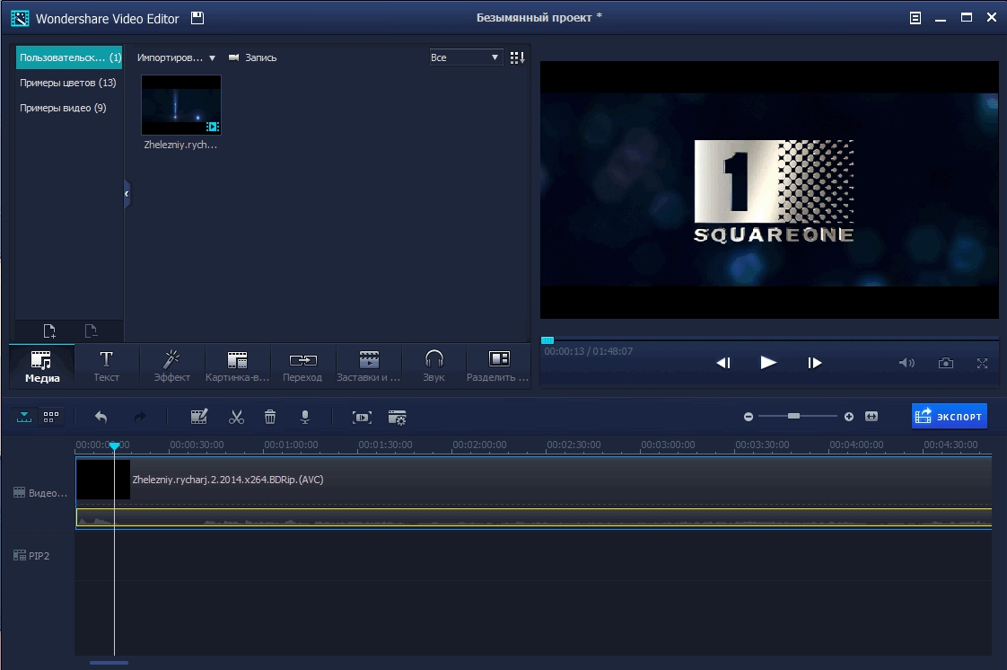Toggle mute in the preview player
Screen dimensions: 1007x670
click(x=906, y=363)
